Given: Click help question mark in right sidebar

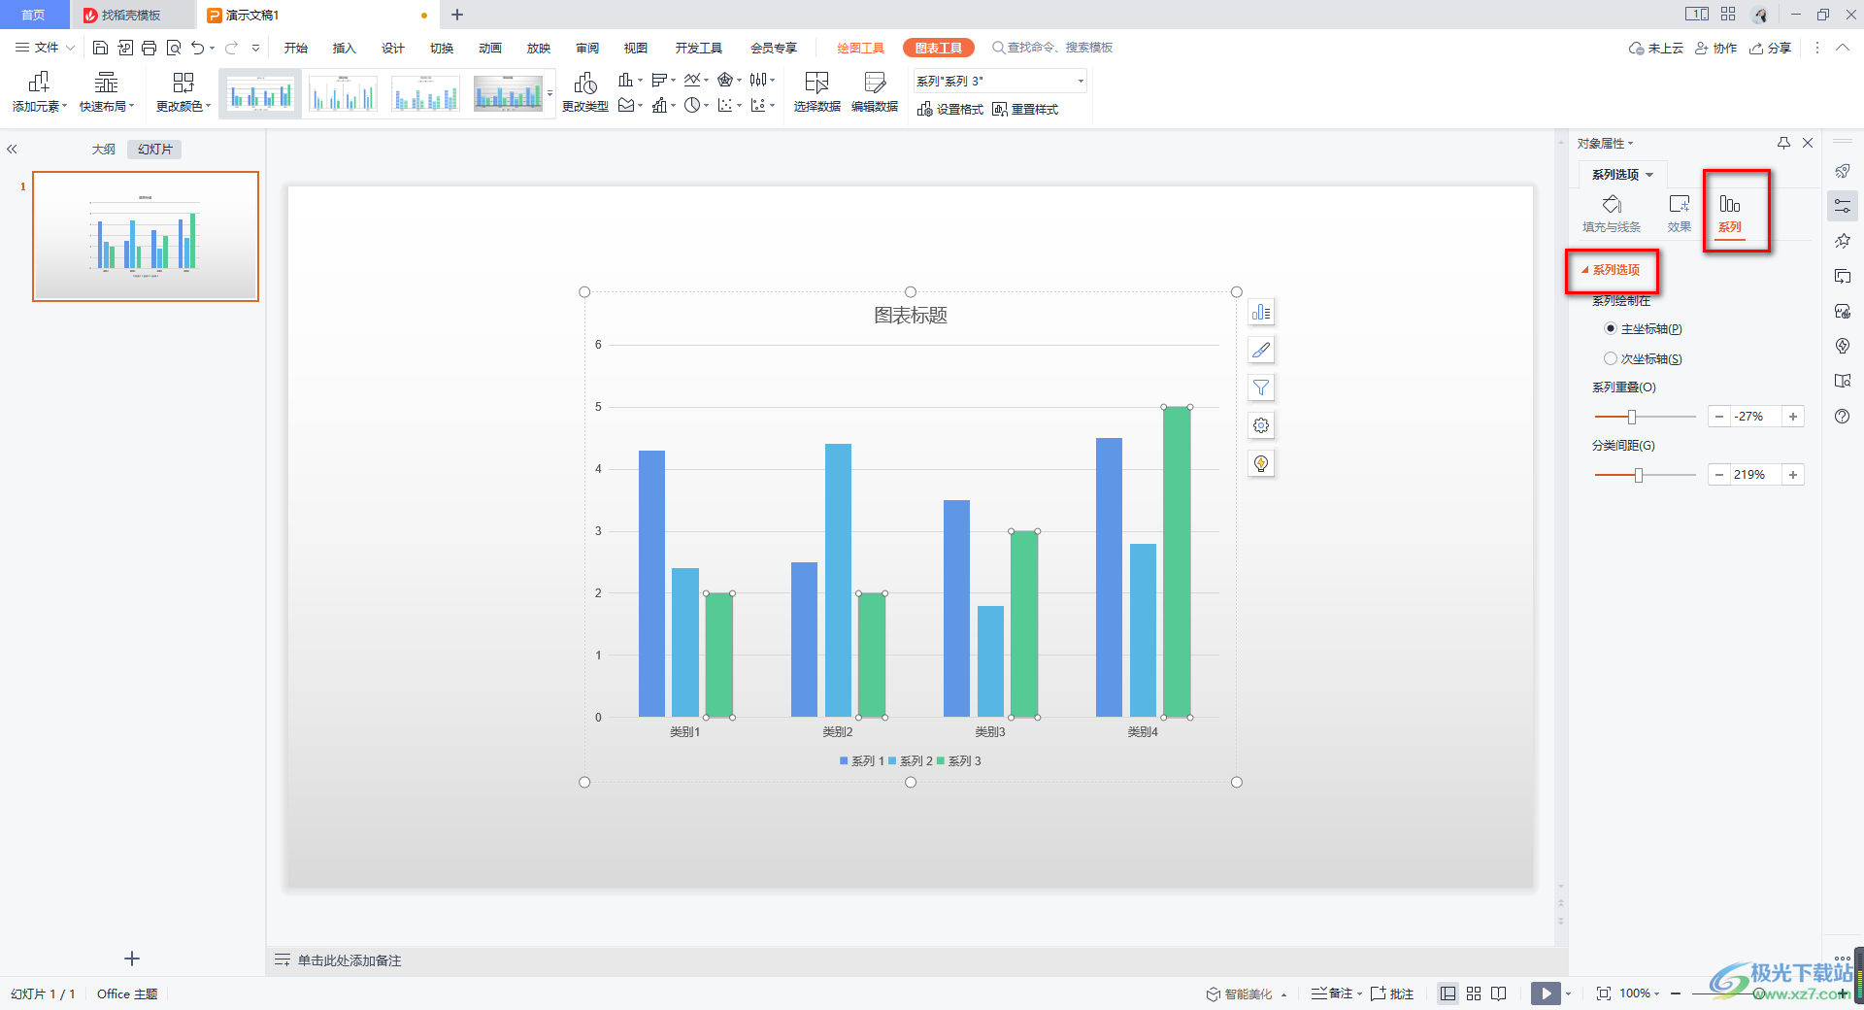Looking at the screenshot, I should pyautogui.click(x=1843, y=417).
